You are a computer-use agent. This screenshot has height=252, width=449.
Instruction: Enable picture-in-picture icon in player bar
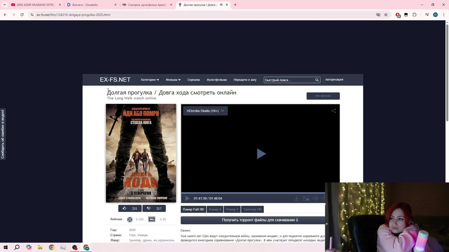[x=306, y=198]
